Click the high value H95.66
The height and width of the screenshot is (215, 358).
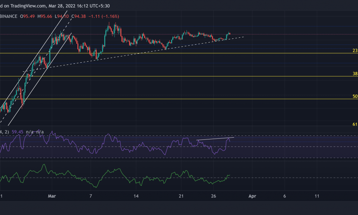[45, 16]
